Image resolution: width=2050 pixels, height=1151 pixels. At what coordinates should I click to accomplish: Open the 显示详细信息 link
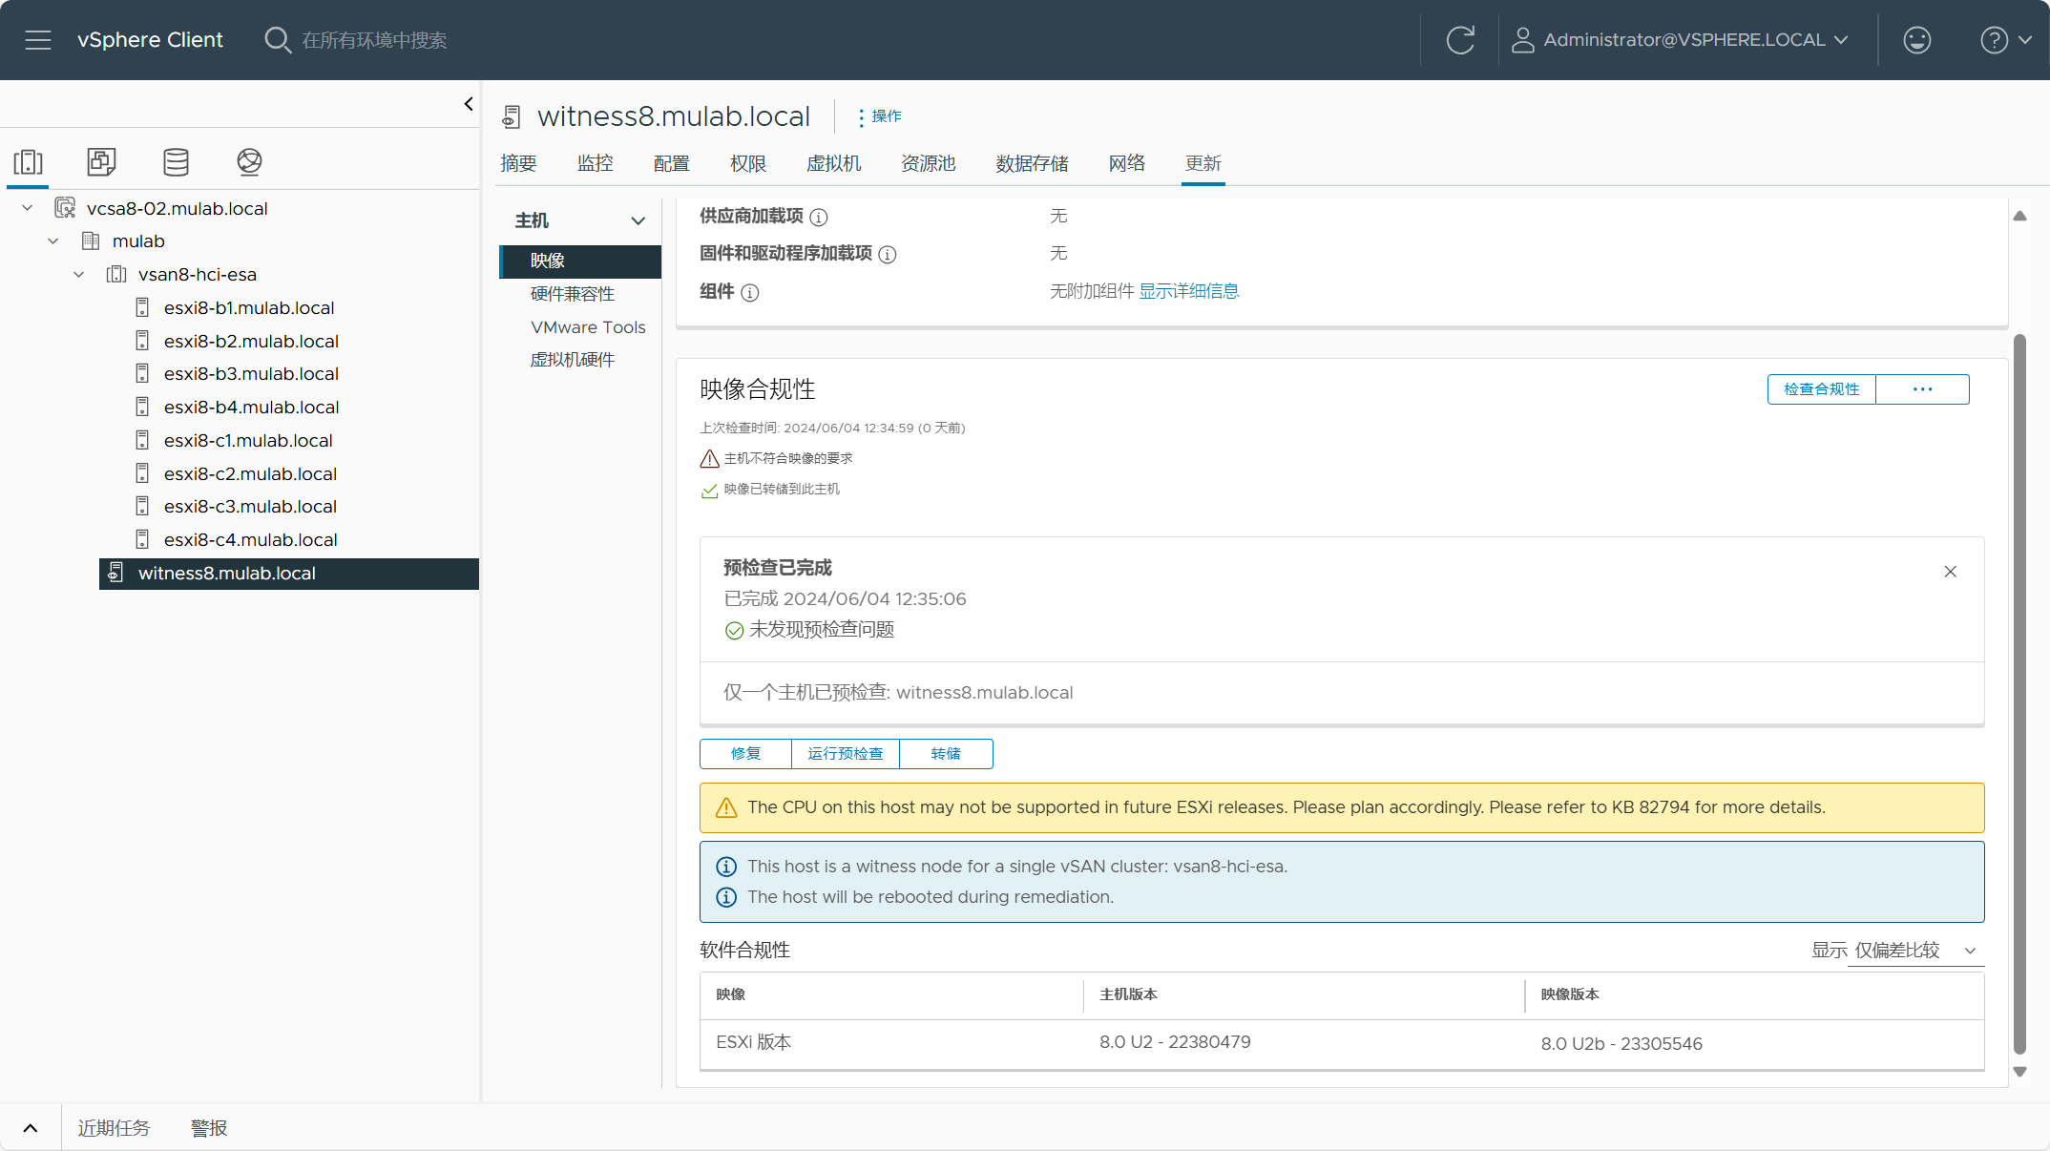coord(1188,291)
